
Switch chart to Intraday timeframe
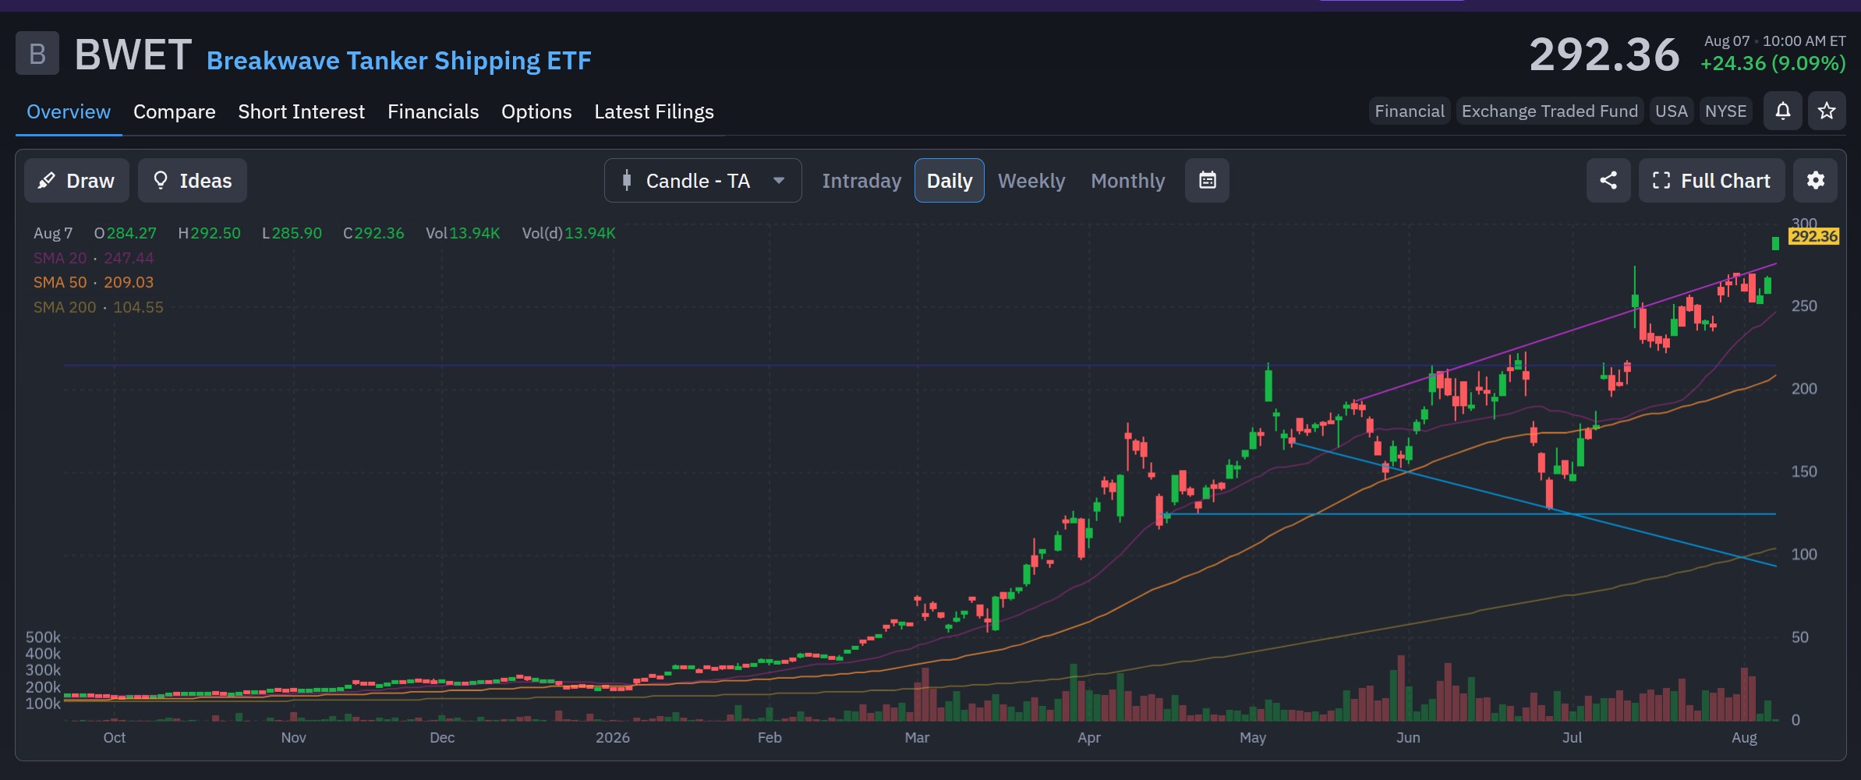(x=862, y=181)
